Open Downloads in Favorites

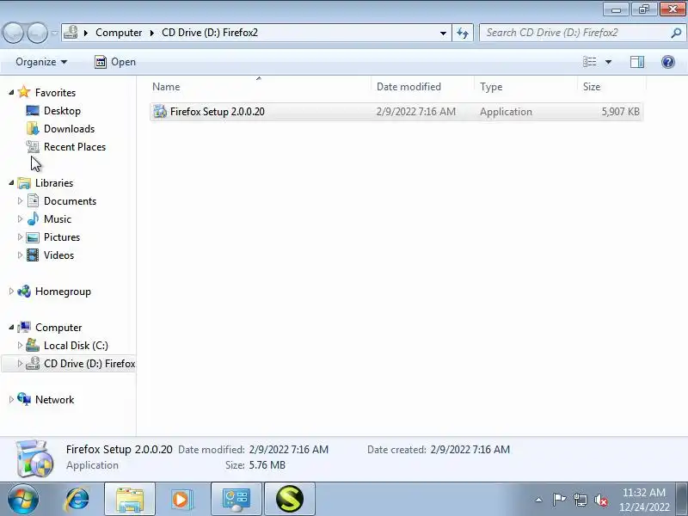click(x=70, y=128)
